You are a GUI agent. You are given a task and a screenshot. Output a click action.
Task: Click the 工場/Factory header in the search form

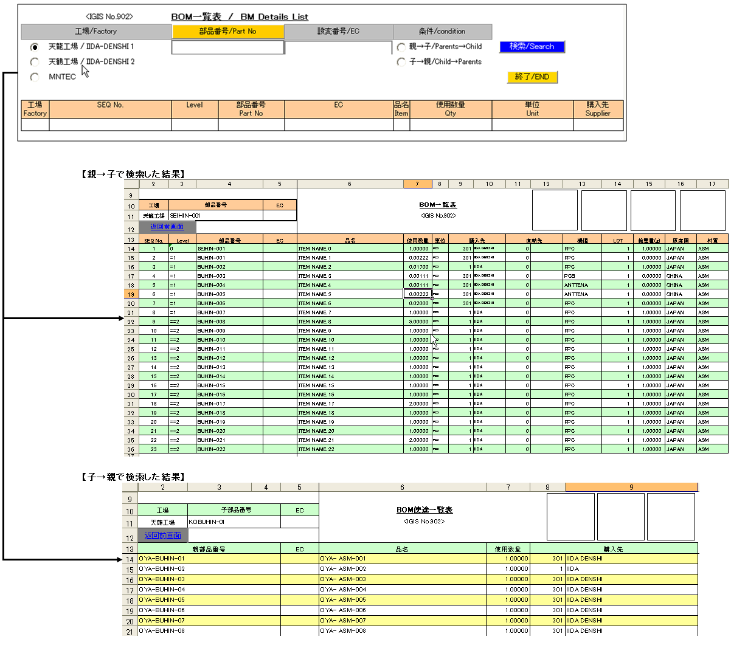(x=96, y=32)
